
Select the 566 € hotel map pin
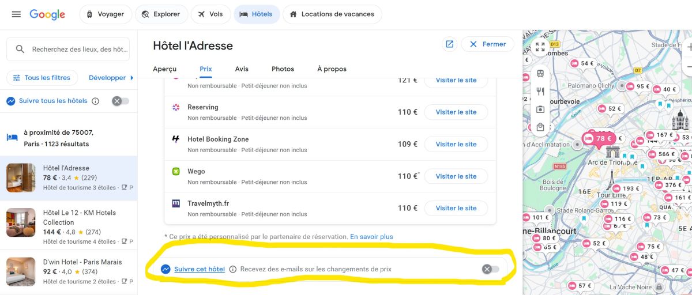click(x=662, y=154)
